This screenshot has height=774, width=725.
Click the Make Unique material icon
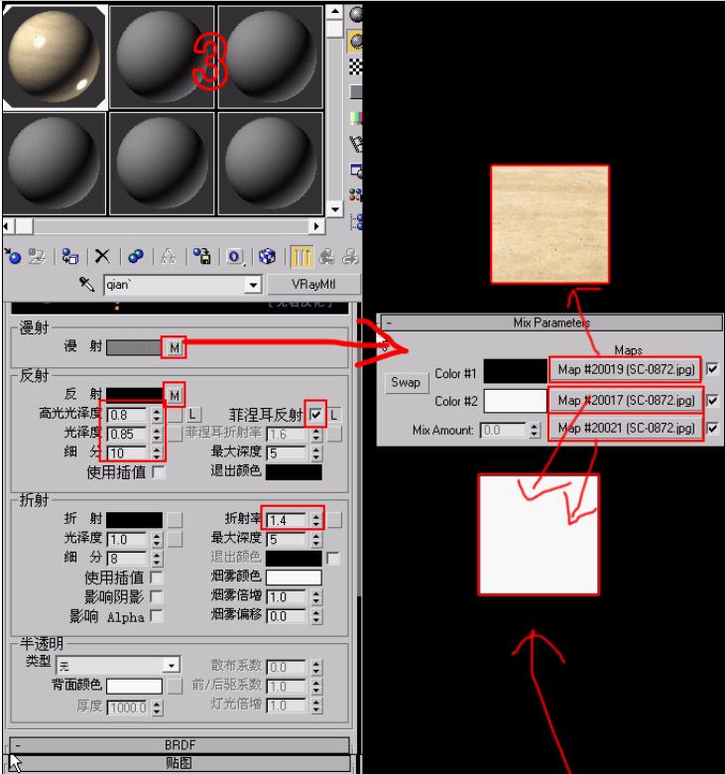pos(168,255)
